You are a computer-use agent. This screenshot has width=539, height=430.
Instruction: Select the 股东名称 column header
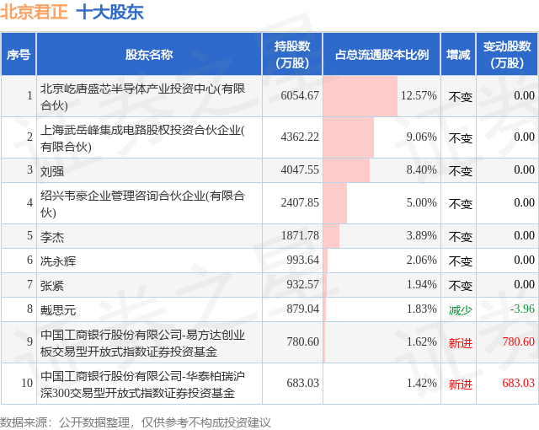click(x=149, y=54)
